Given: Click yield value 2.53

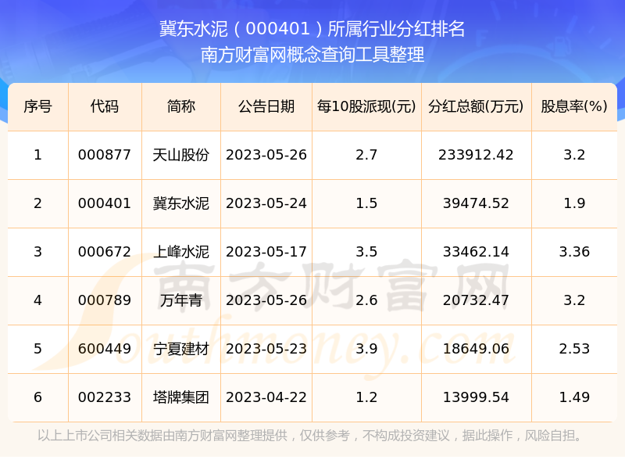Looking at the screenshot, I should coord(574,349).
